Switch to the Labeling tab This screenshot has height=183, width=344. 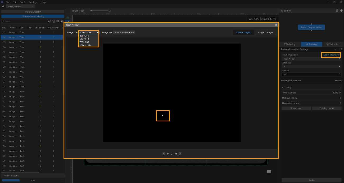point(290,44)
